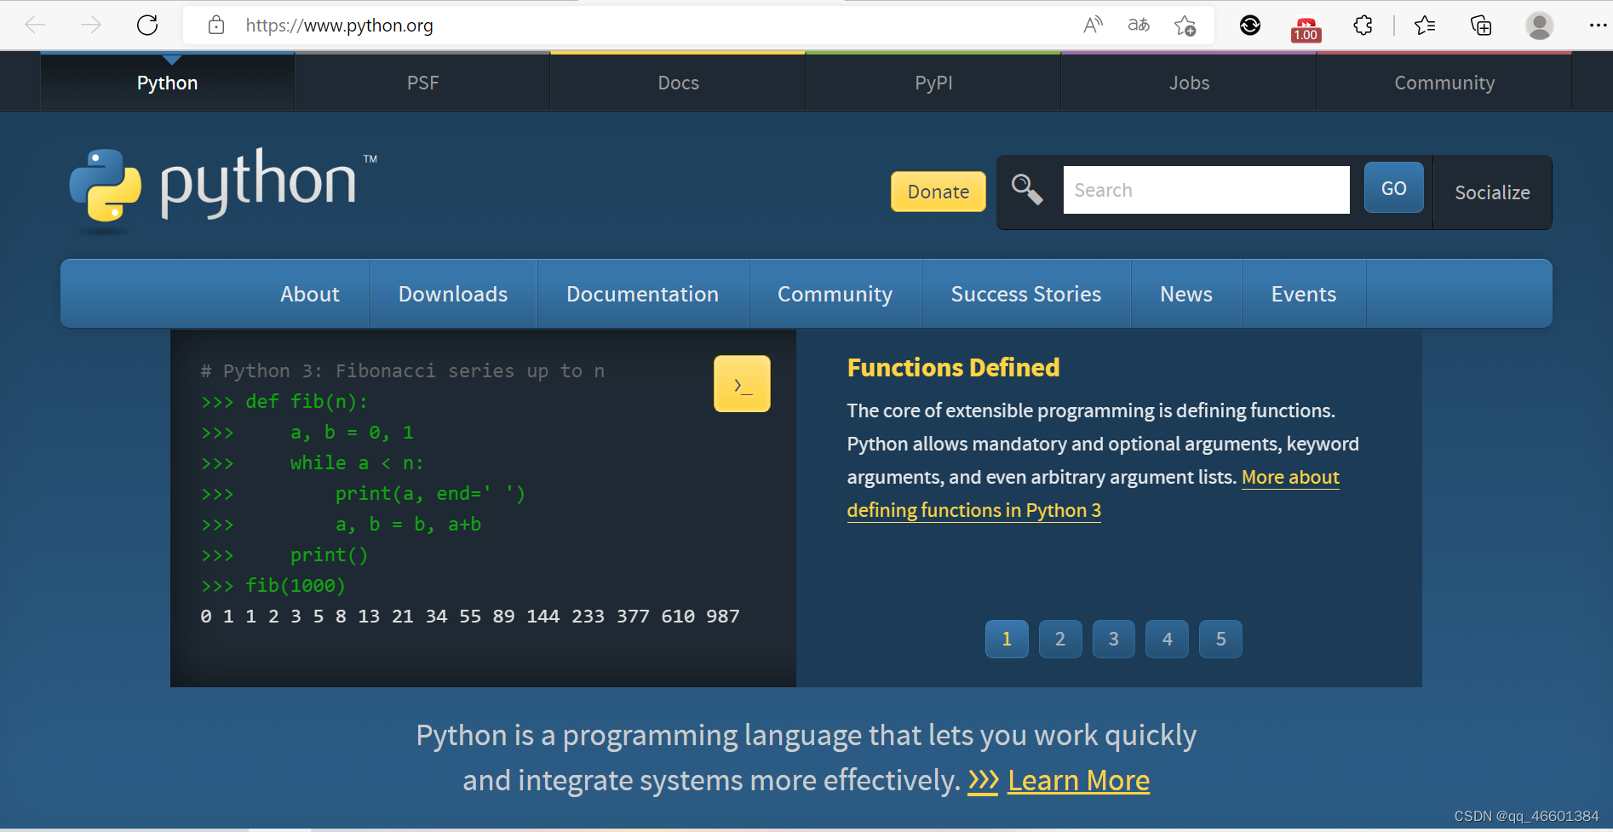Click the Fibonacci output numbers line
The height and width of the screenshot is (832, 1613).
point(470,617)
